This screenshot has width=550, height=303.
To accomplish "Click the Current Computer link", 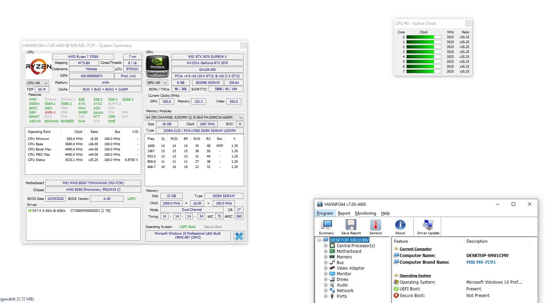I will (x=415, y=249).
